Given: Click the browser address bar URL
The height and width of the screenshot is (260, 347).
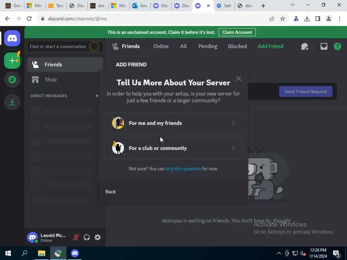Looking at the screenshot, I should pos(77,19).
